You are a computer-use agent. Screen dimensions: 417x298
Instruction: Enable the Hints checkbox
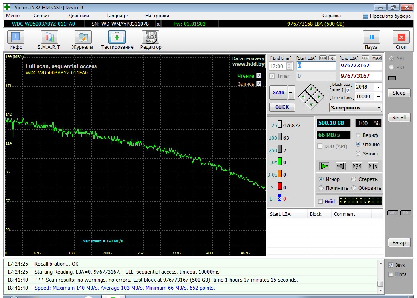coord(391,274)
